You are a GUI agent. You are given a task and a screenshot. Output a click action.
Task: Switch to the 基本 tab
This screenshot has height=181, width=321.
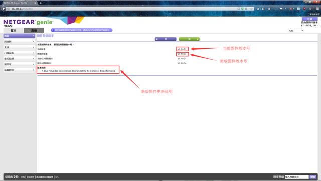[x=14, y=31]
